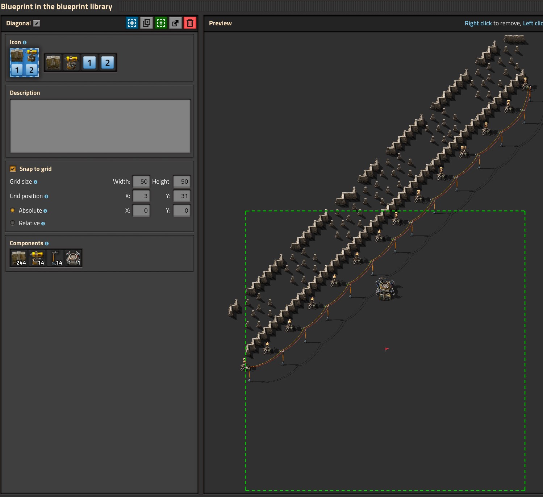Screen dimensions: 543x497
Task: Click the Preview panel title
Action: pyautogui.click(x=220, y=23)
